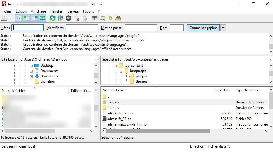Search remote files with binoculars icon
This screenshot has width=273, height=156.
click(x=118, y=18)
